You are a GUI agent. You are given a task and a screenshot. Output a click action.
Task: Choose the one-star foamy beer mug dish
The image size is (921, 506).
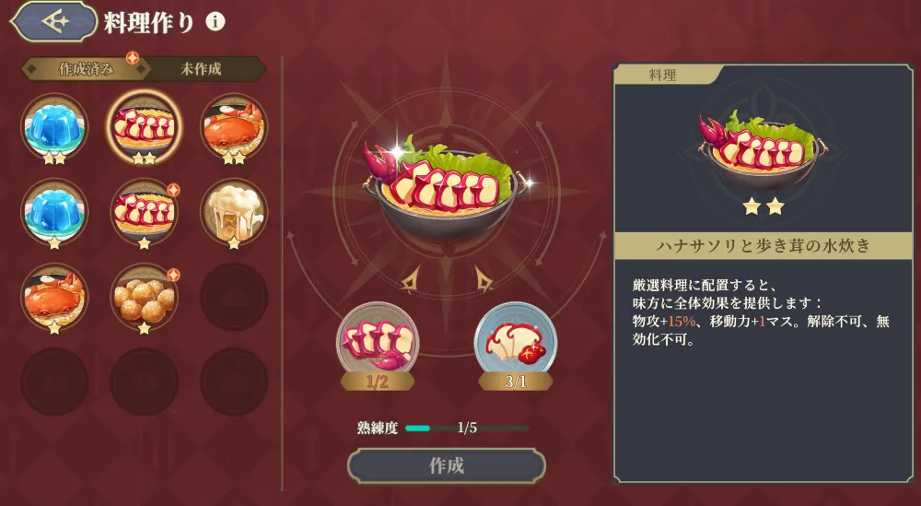tap(234, 212)
